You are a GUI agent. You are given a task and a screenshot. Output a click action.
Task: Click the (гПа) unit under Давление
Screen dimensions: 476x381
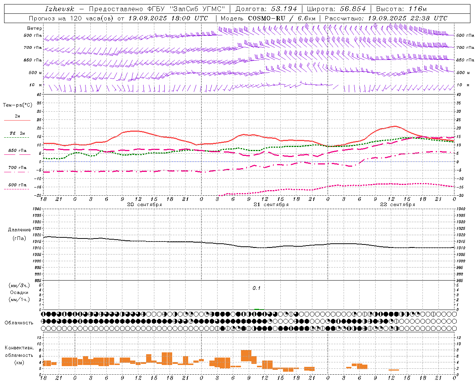point(19,238)
